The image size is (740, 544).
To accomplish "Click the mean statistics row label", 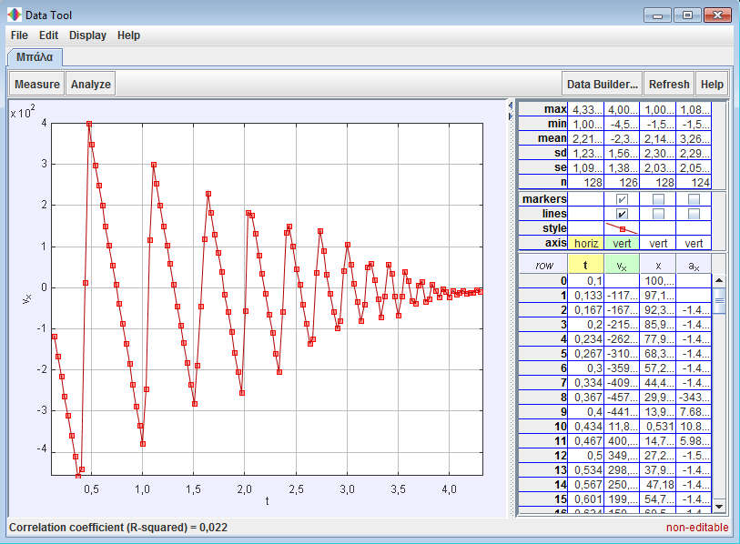I will pyautogui.click(x=543, y=138).
